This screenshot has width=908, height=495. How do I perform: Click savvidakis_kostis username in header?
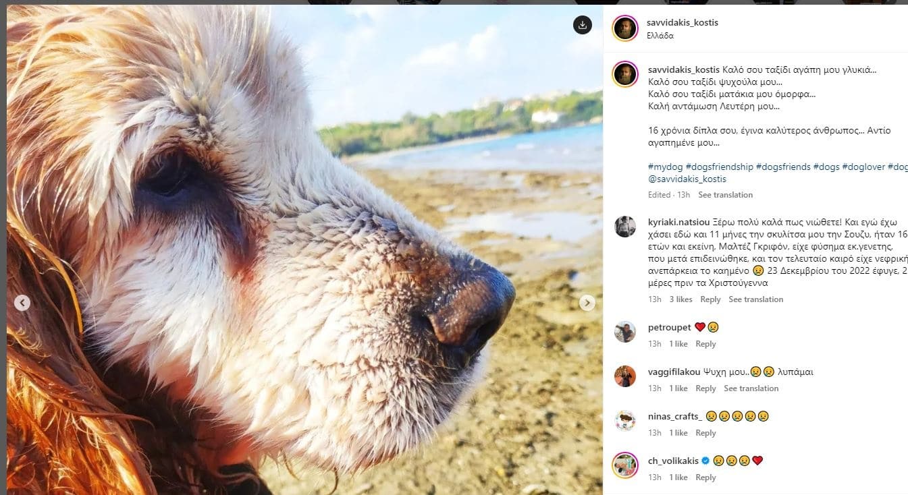point(682,22)
